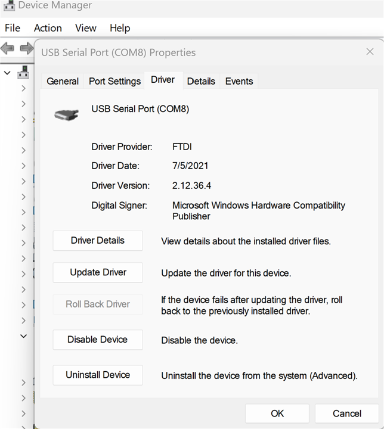Cancel the properties dialog
384x429 pixels.
click(x=346, y=414)
